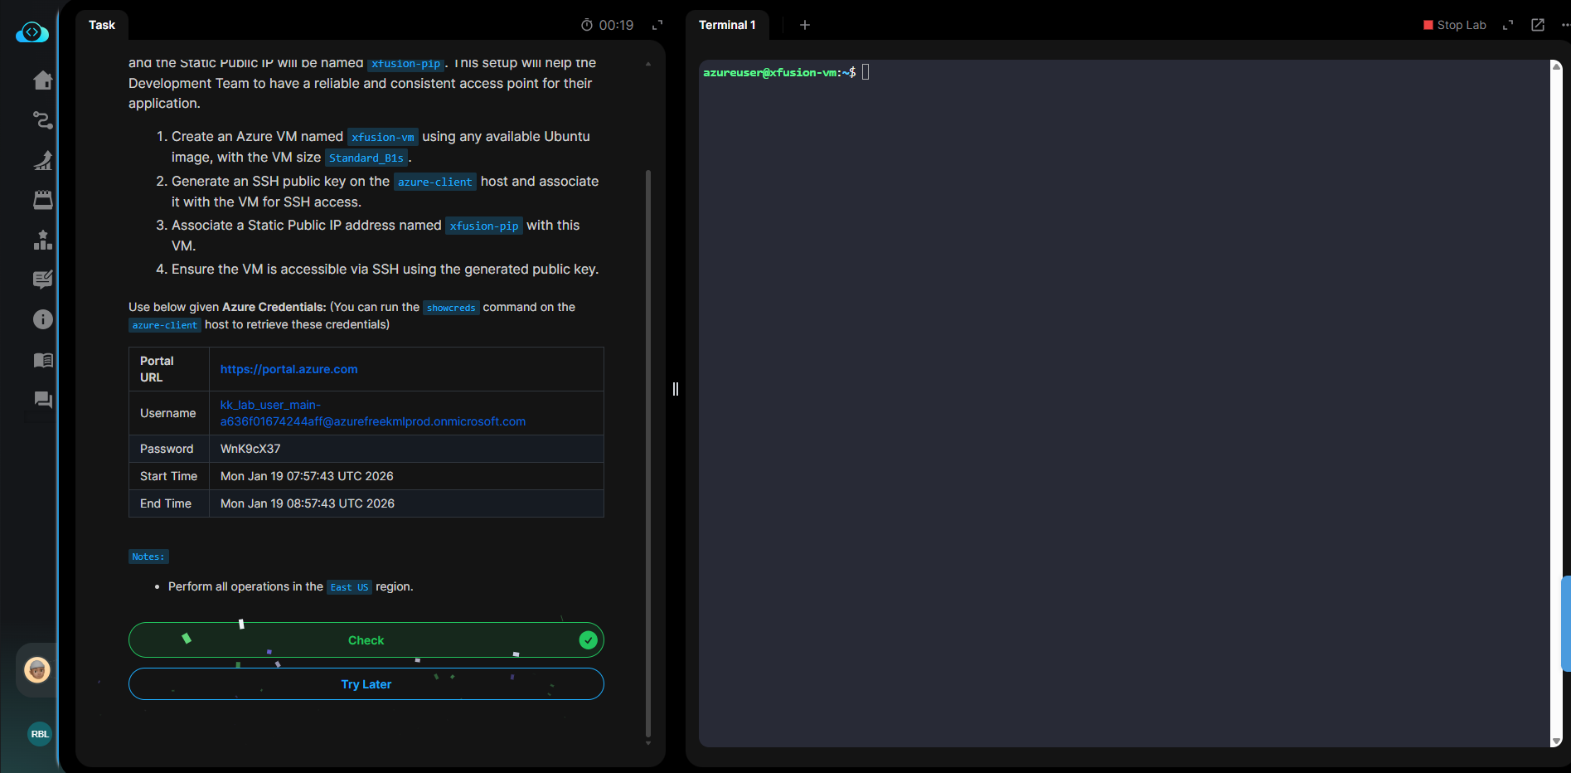1571x773 pixels.
Task: Click the End Time value 08:57:43 UTC
Action: 308,503
